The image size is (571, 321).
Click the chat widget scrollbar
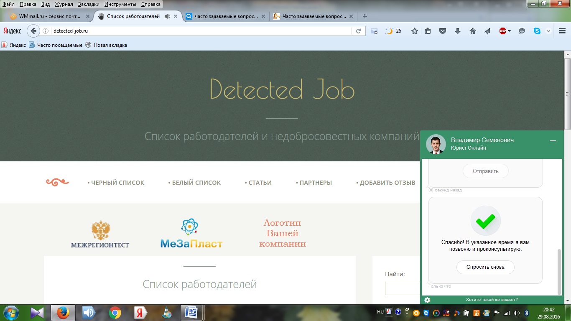click(x=560, y=272)
